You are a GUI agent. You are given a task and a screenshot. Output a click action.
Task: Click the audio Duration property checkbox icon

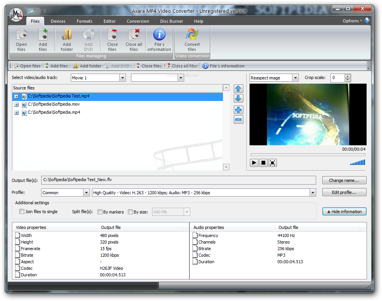tap(195, 261)
